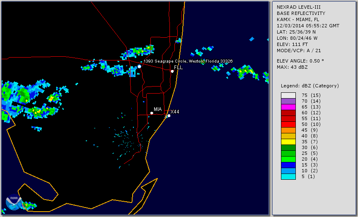This screenshot has width=358, height=217.
Task: Click the NEXRAD LEVEL-III title text
Action: 299,7
